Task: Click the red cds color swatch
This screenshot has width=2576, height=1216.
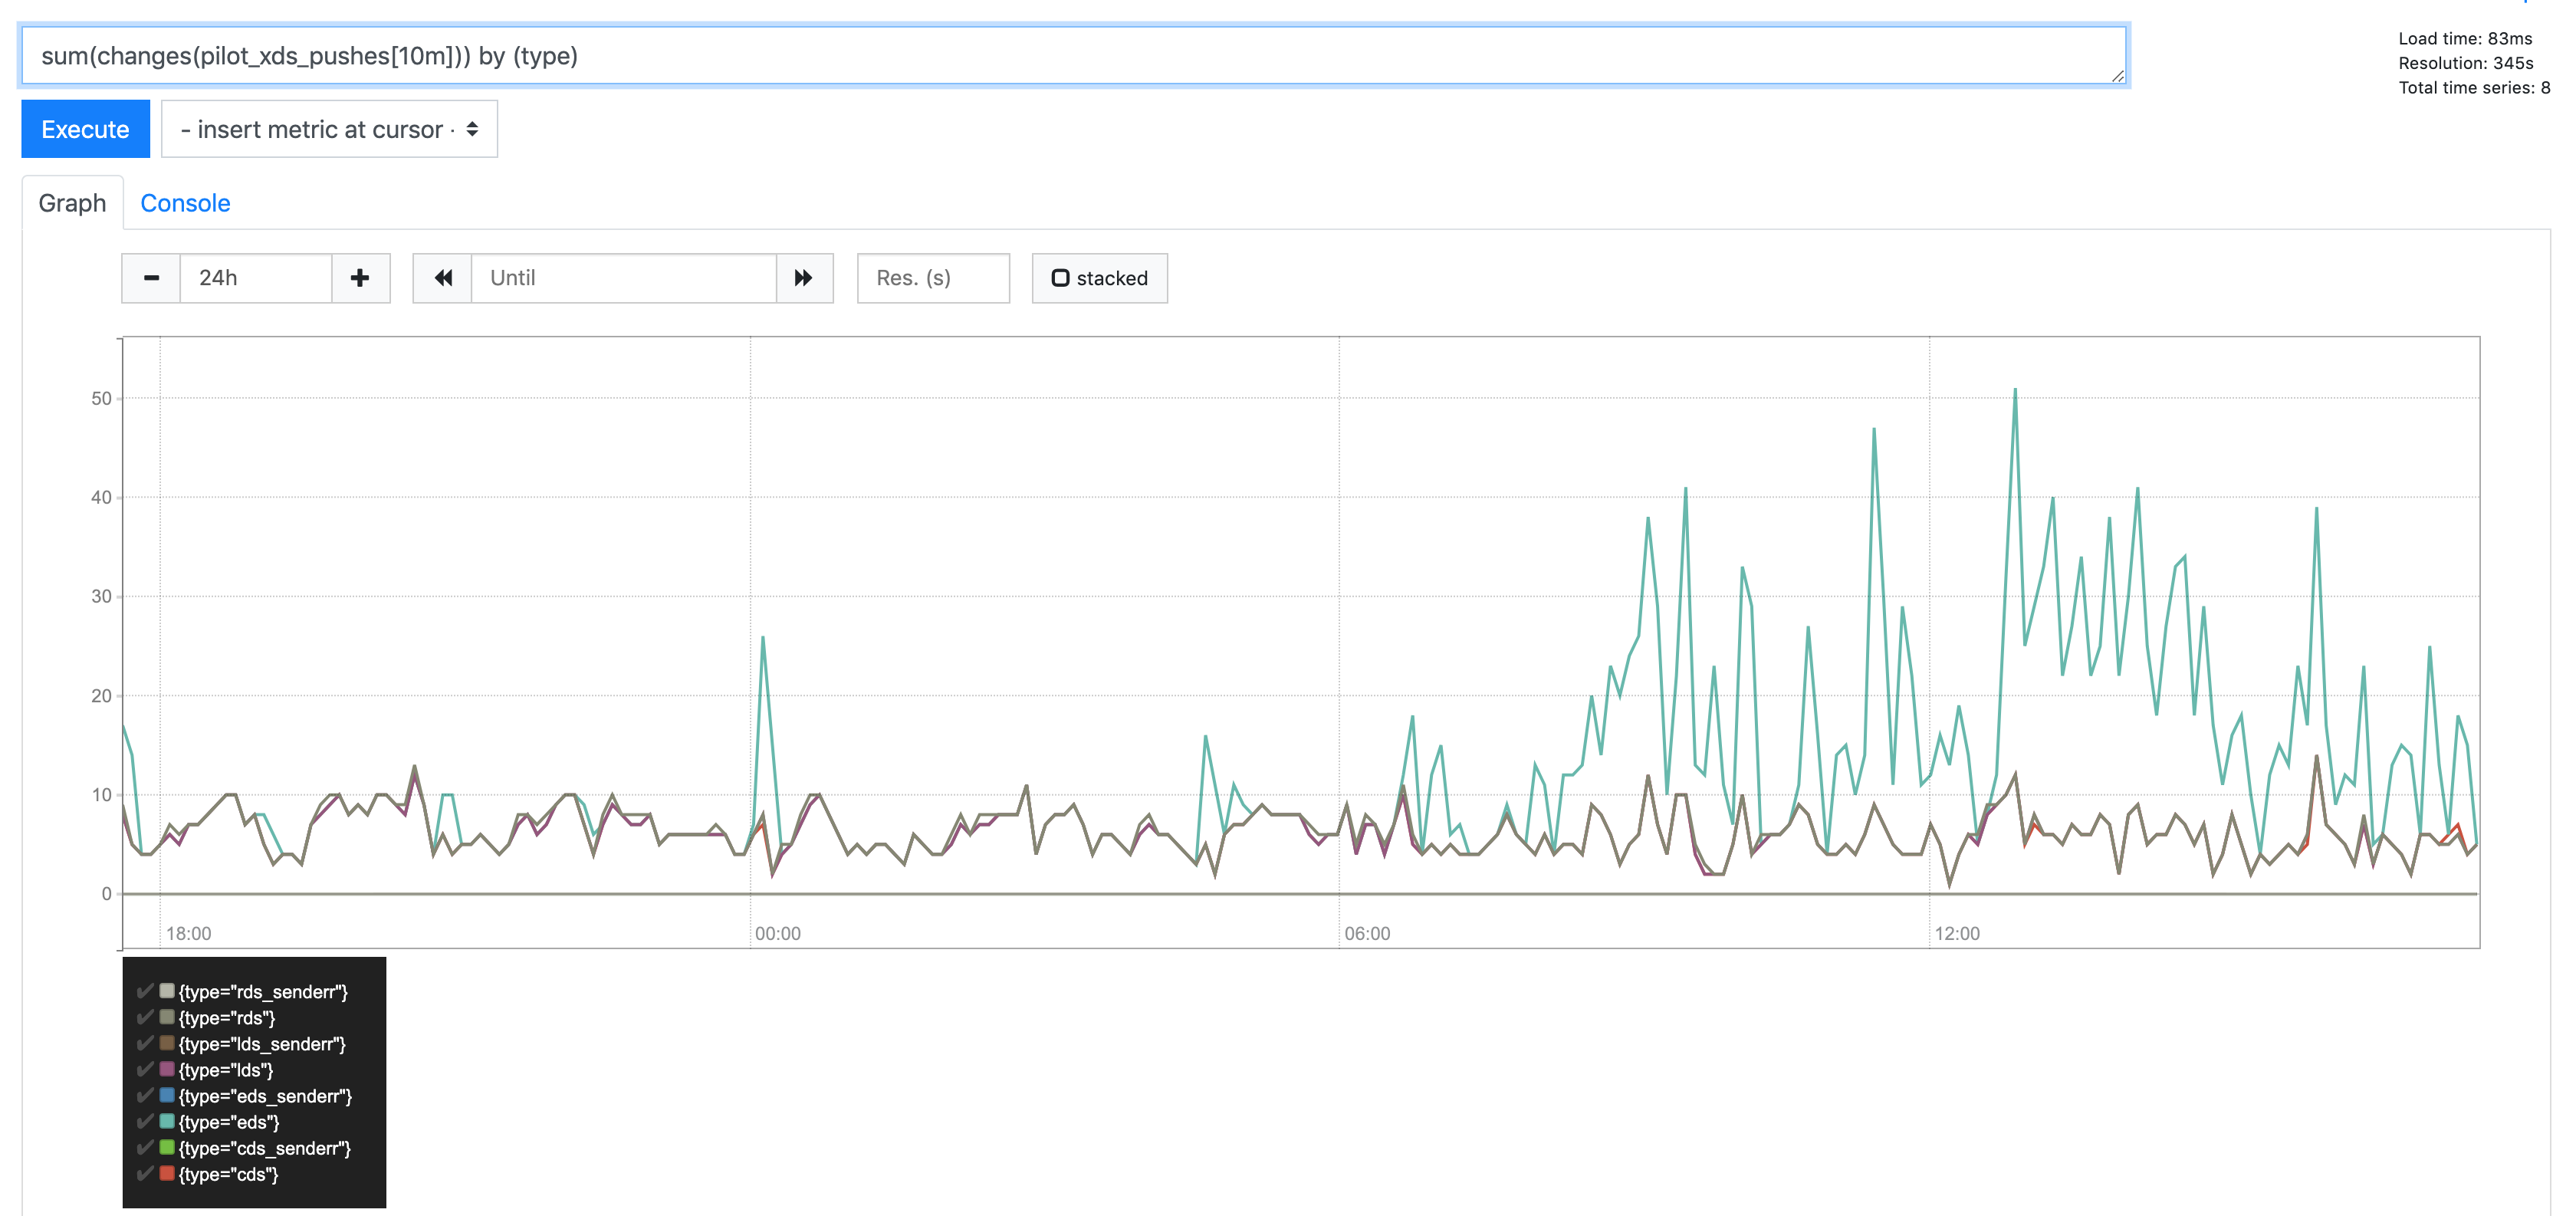Action: tap(167, 1173)
